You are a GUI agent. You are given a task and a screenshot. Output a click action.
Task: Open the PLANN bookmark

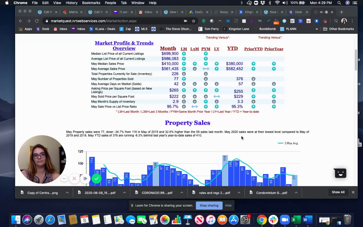click(x=288, y=29)
